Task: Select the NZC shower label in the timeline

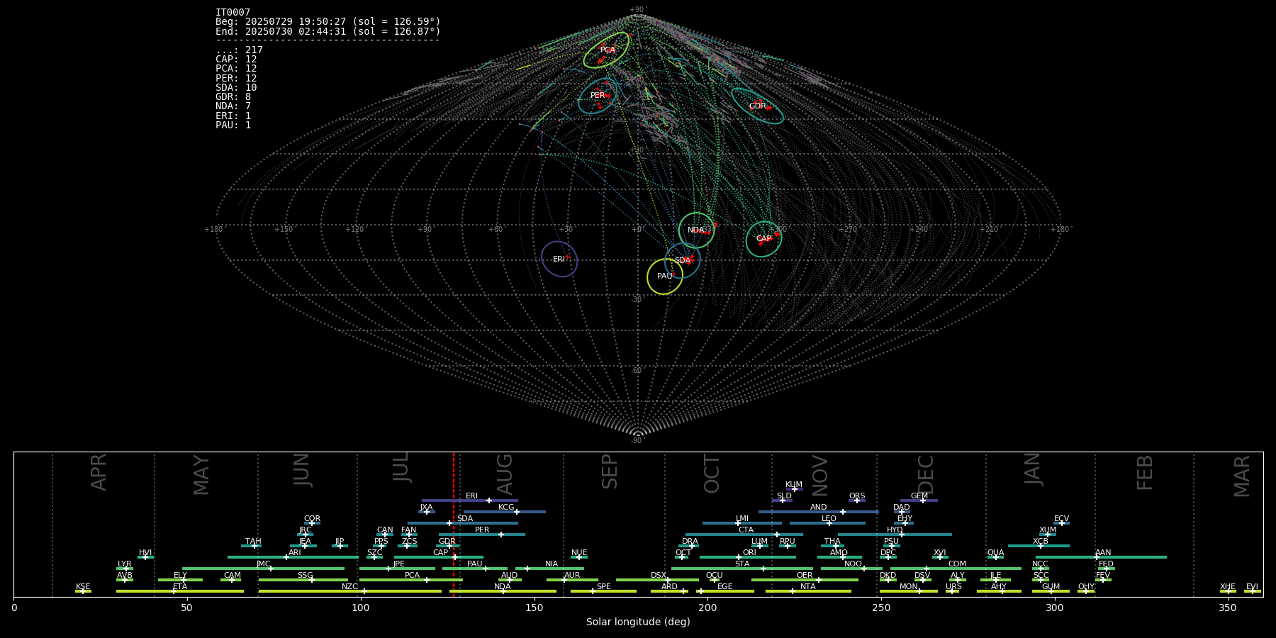Action: pyautogui.click(x=349, y=587)
